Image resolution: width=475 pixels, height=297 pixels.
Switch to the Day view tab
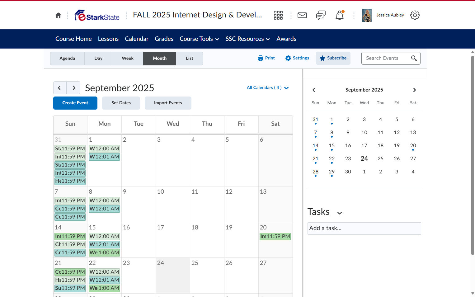pyautogui.click(x=98, y=59)
